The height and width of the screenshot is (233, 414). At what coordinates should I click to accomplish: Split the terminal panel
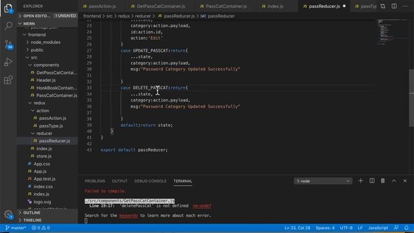tap(372, 181)
